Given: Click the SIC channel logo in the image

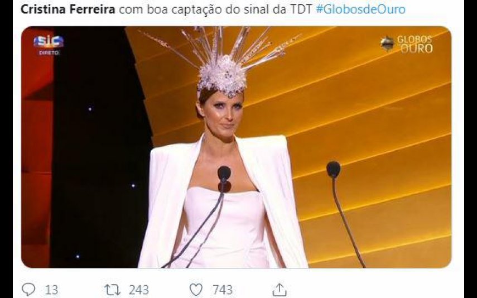Looking at the screenshot, I should coord(49,41).
